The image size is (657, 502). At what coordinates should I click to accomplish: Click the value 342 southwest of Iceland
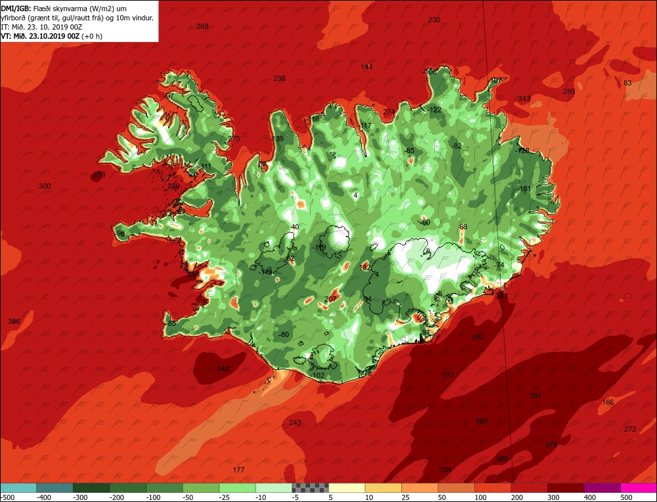[223, 369]
